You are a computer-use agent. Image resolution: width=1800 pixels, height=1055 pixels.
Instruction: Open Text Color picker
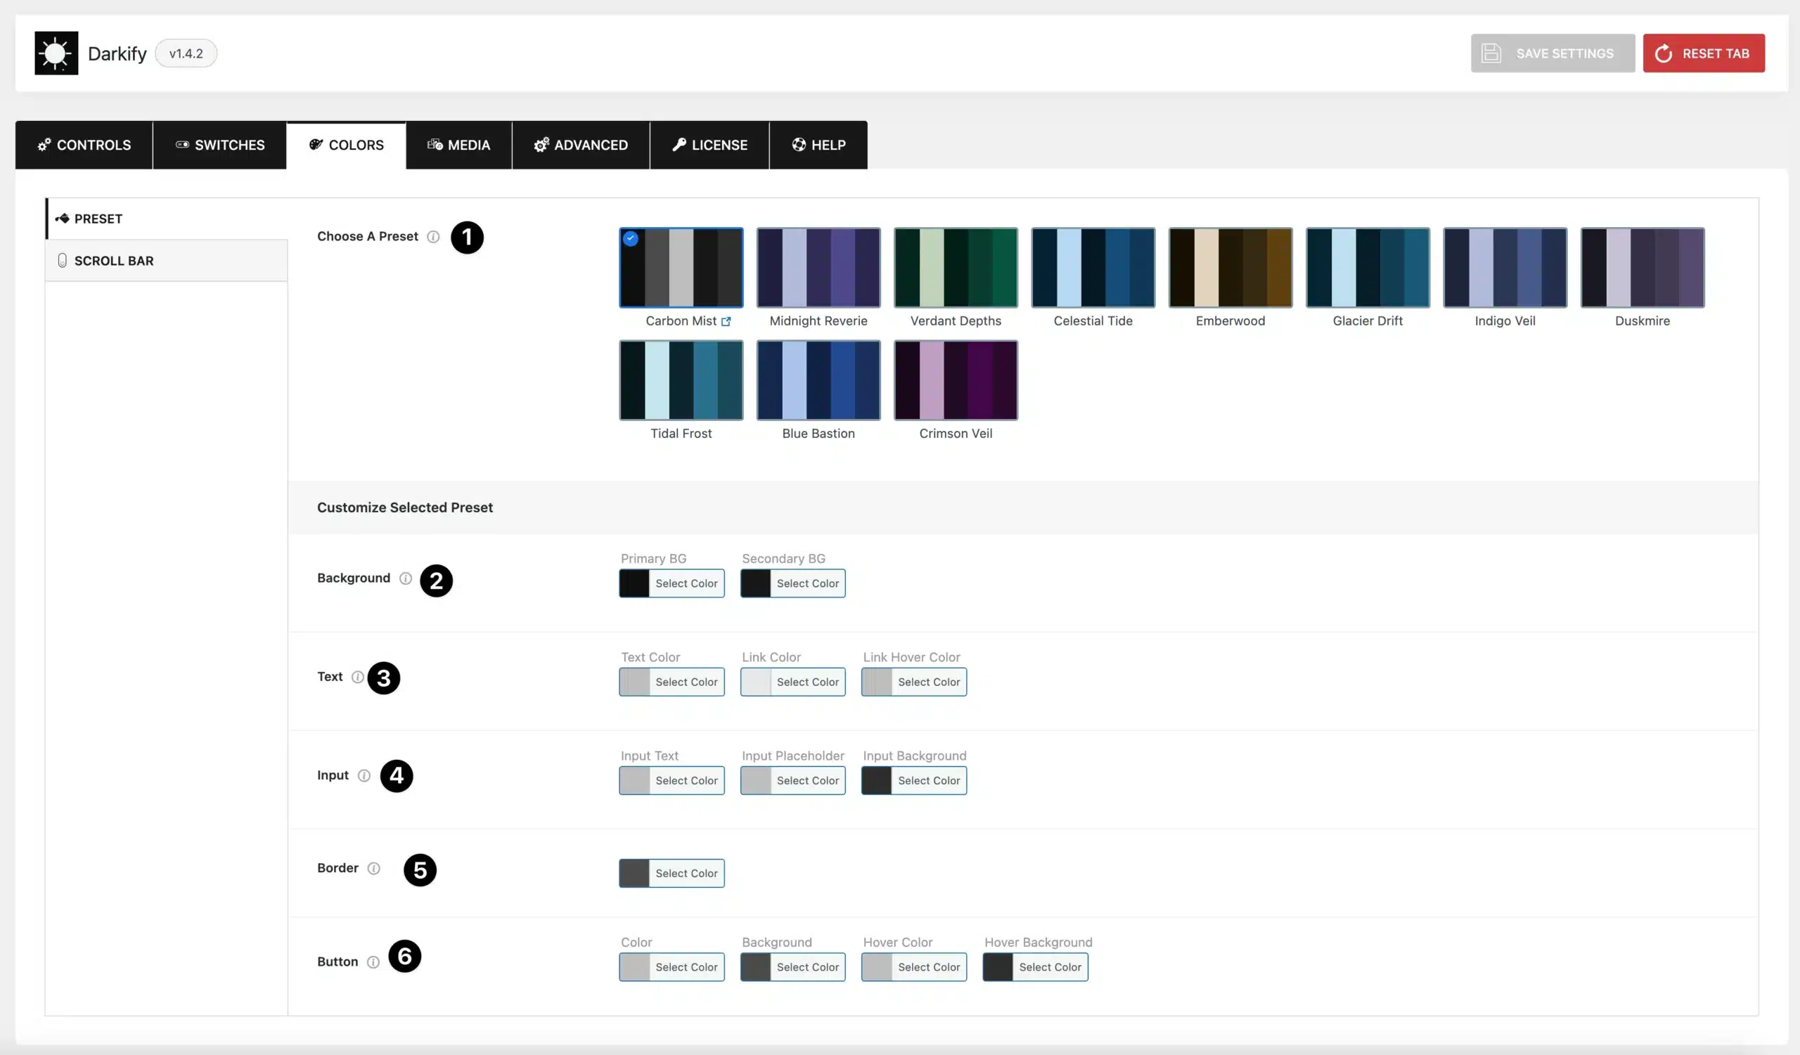pyautogui.click(x=671, y=682)
